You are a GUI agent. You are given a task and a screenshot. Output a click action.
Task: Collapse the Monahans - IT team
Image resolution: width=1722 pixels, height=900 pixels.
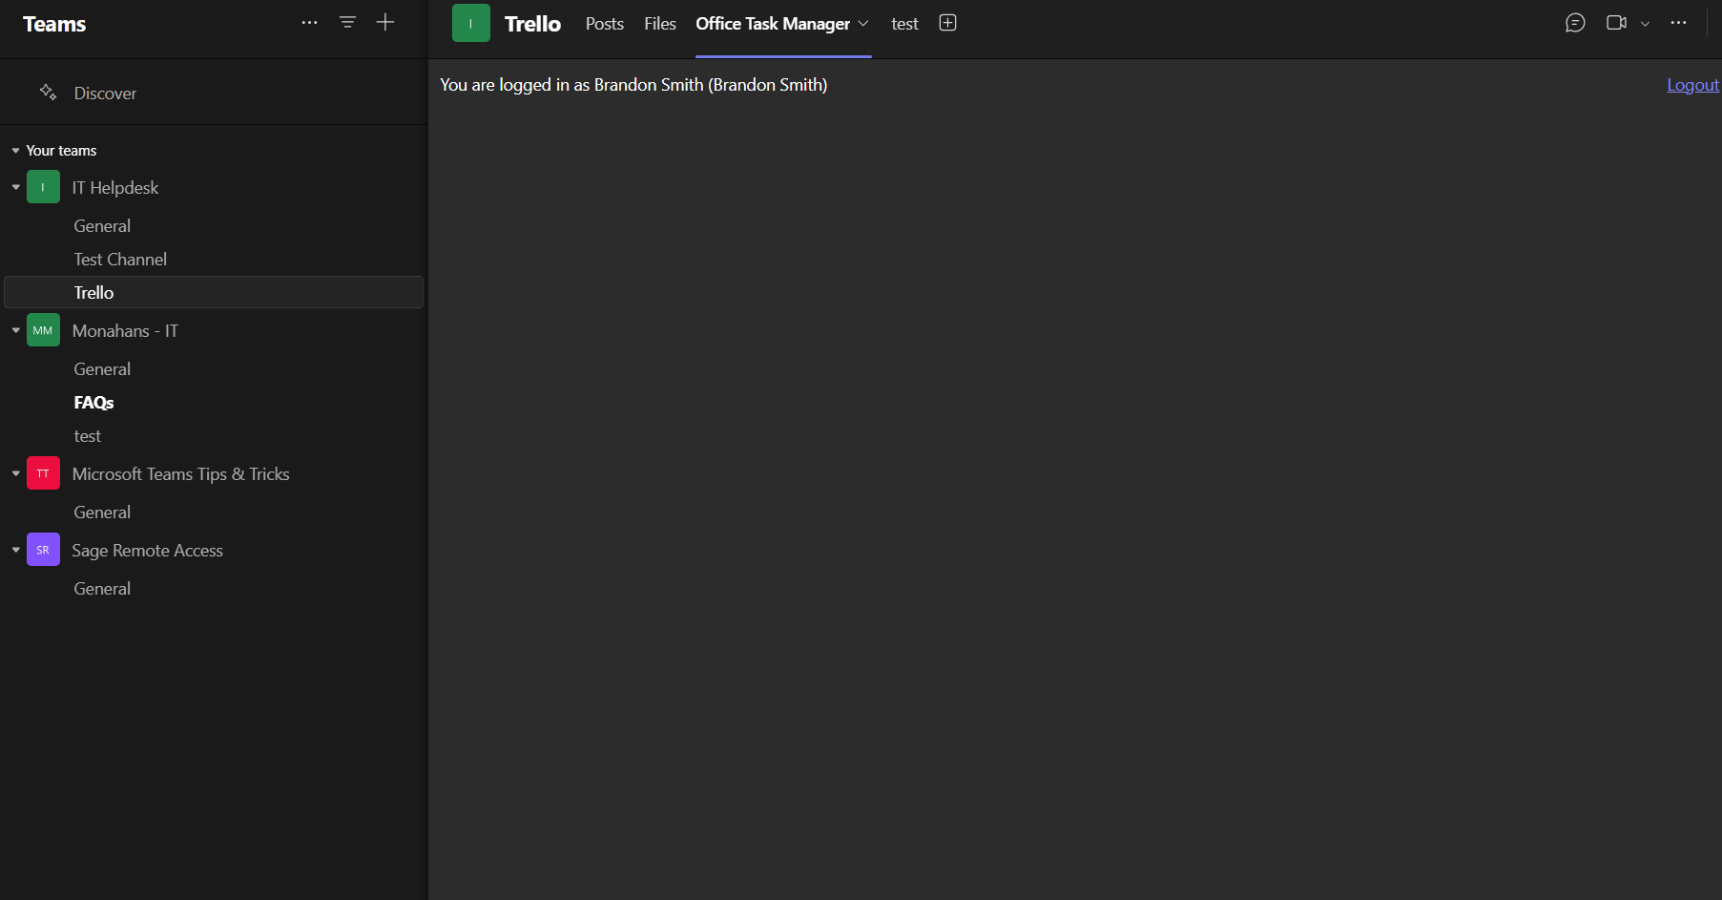pos(15,330)
